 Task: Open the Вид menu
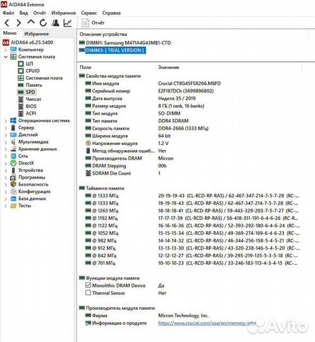click(x=24, y=13)
